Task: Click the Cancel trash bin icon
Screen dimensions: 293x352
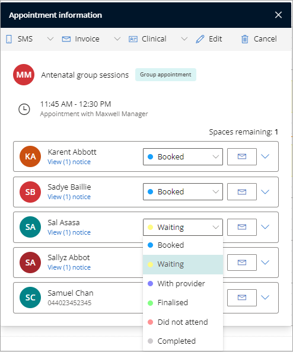Action: coord(245,39)
